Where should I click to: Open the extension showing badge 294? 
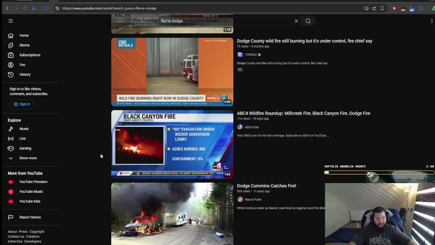pos(403,9)
